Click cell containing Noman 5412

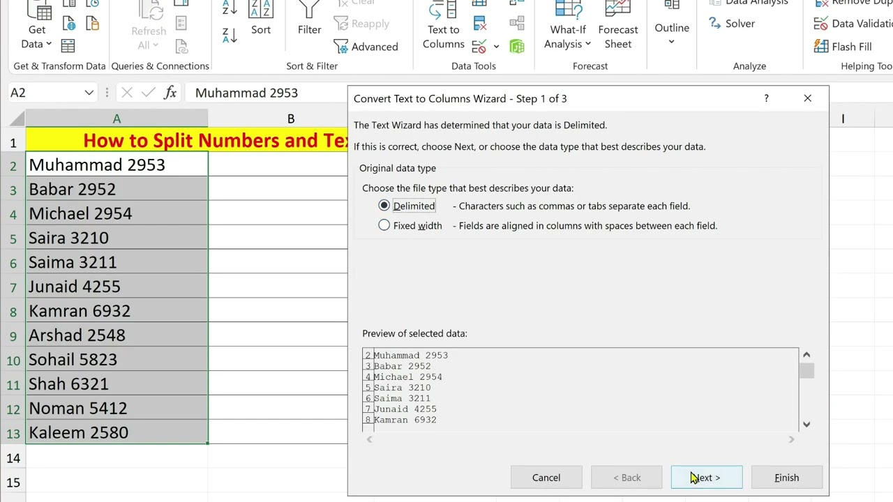117,409
